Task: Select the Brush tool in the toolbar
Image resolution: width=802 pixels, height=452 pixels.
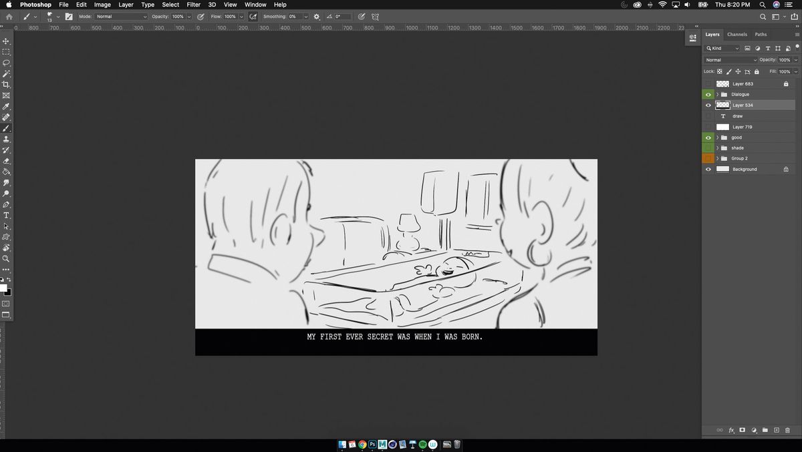Action: coord(6,128)
